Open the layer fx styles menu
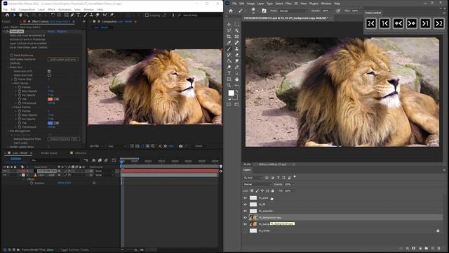This screenshot has height=253, width=449. click(408, 248)
